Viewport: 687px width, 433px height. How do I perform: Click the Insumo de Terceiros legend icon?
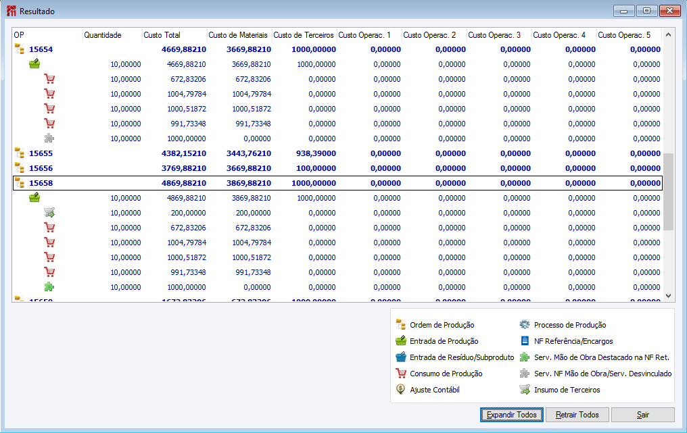(525, 389)
